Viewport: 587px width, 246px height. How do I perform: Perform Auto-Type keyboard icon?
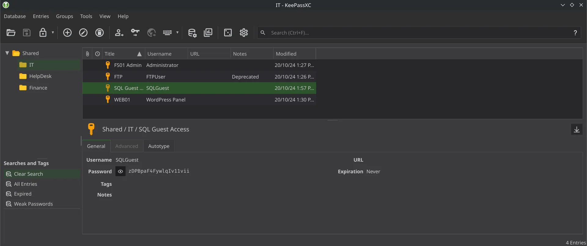(167, 33)
